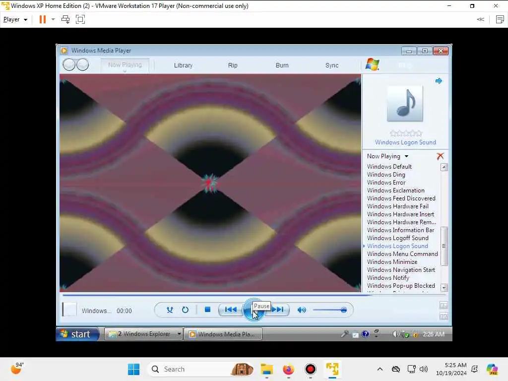Enter VMware full screen mode

pyautogui.click(x=80, y=19)
